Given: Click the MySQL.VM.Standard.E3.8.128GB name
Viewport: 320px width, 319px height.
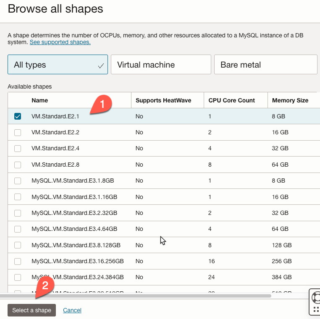Looking at the screenshot, I should pos(76,245).
